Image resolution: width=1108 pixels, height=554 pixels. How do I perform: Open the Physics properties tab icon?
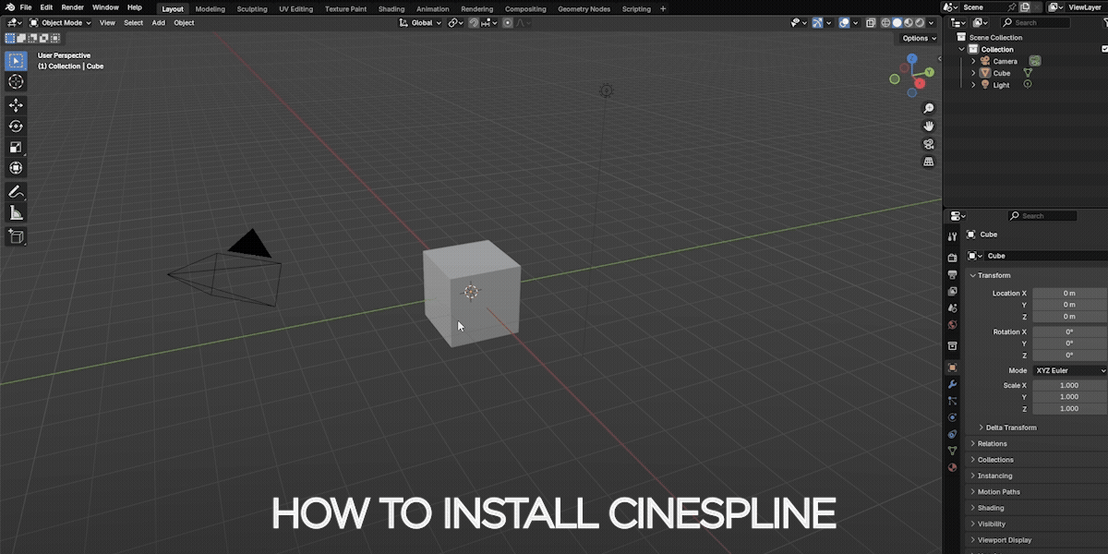click(952, 416)
